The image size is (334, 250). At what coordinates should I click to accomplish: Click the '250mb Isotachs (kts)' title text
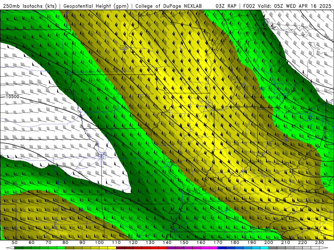coord(30,6)
